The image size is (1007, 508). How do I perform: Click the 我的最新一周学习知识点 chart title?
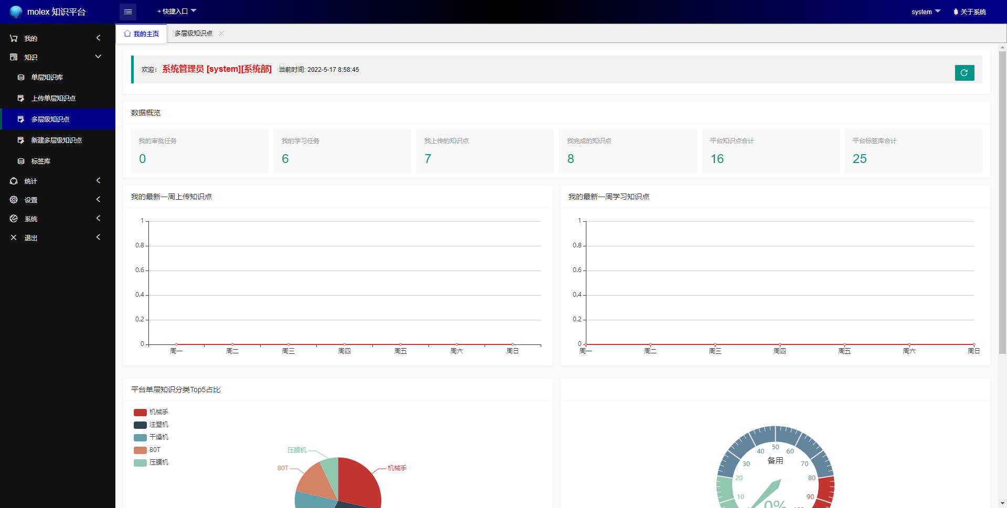pos(609,197)
